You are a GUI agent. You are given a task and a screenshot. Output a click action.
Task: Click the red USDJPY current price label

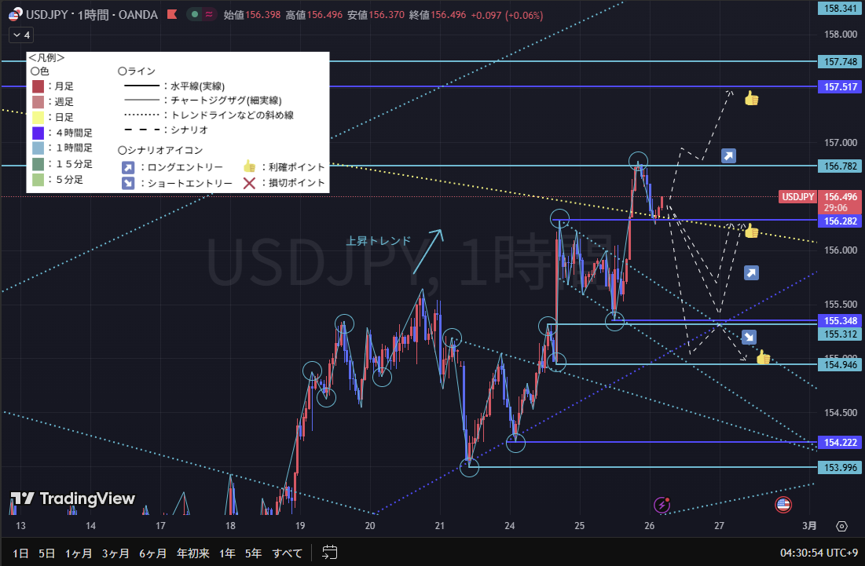(797, 197)
